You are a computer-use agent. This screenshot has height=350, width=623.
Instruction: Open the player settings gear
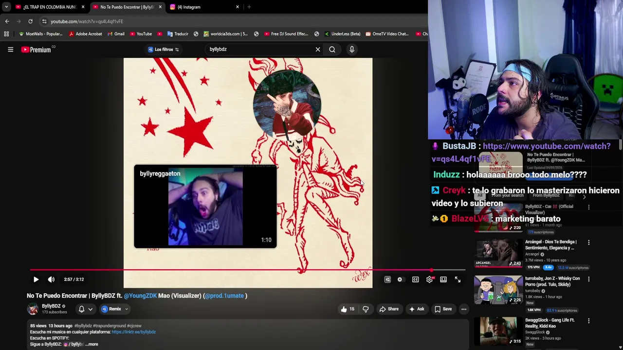pos(429,280)
